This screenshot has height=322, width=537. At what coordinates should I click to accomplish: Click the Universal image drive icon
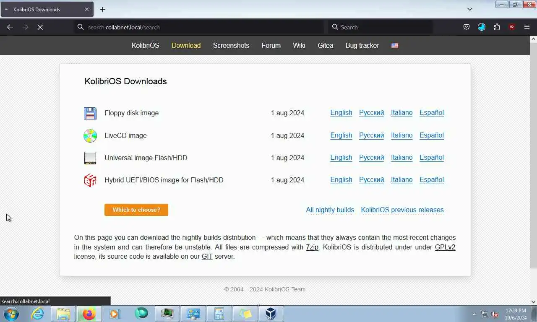point(90,158)
